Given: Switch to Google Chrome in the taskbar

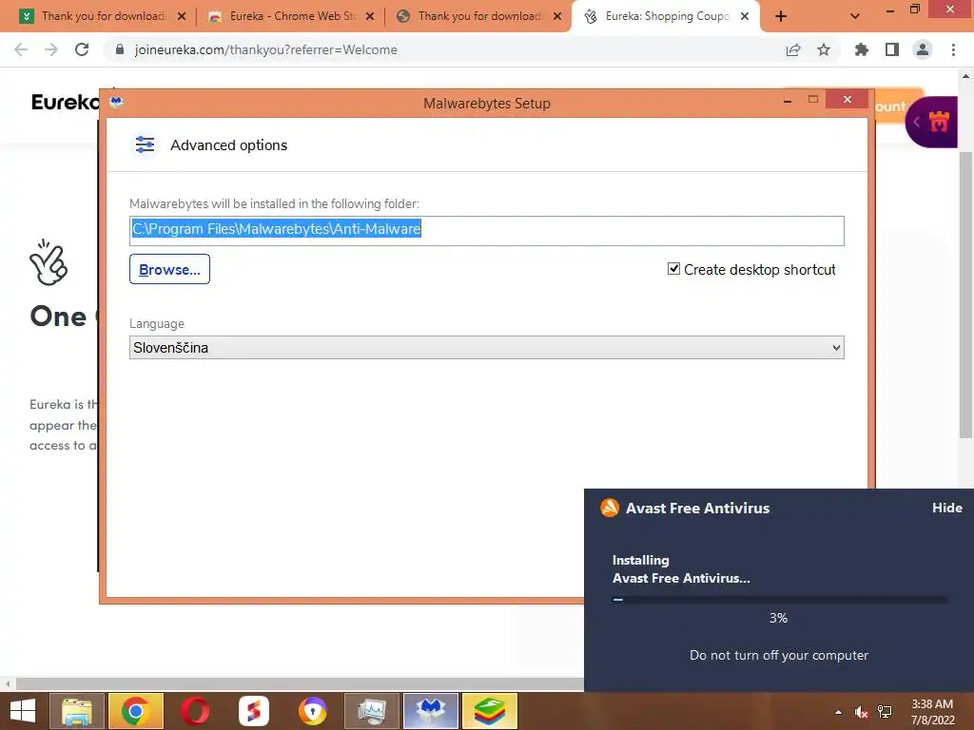Looking at the screenshot, I should [135, 711].
